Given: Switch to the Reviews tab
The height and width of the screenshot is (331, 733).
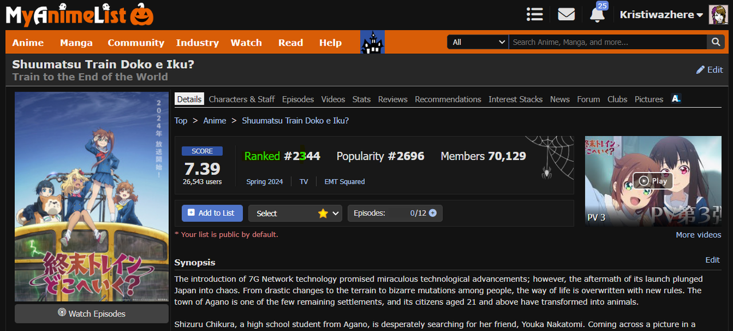Looking at the screenshot, I should (x=393, y=99).
